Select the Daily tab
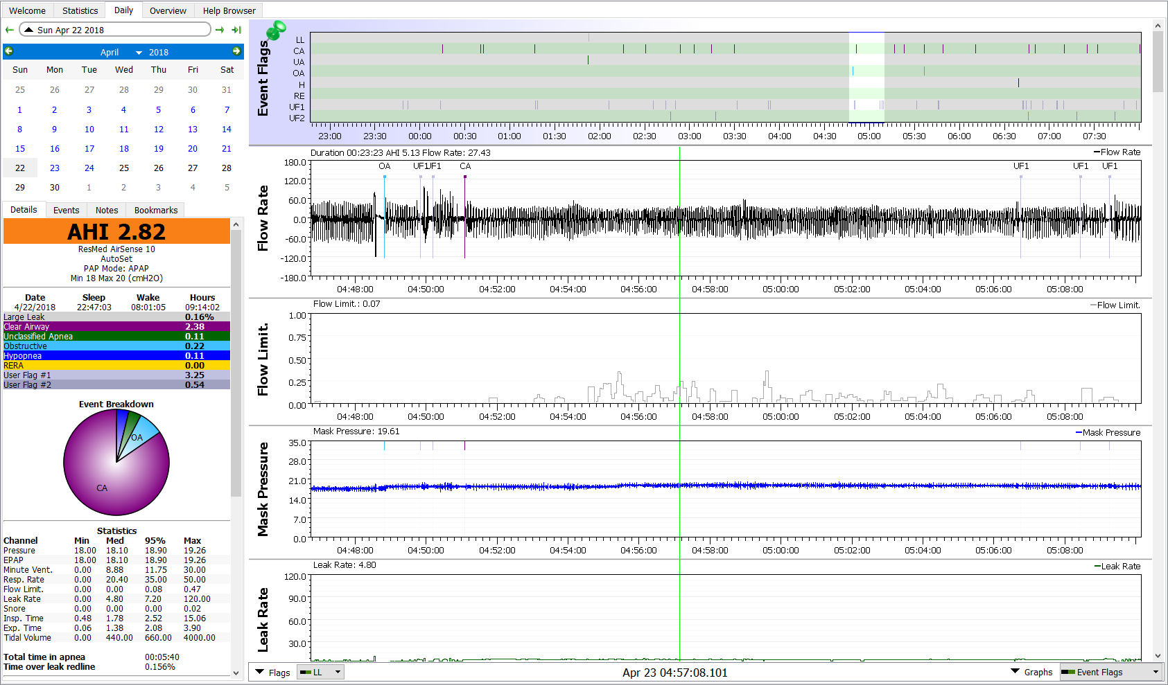 123,10
